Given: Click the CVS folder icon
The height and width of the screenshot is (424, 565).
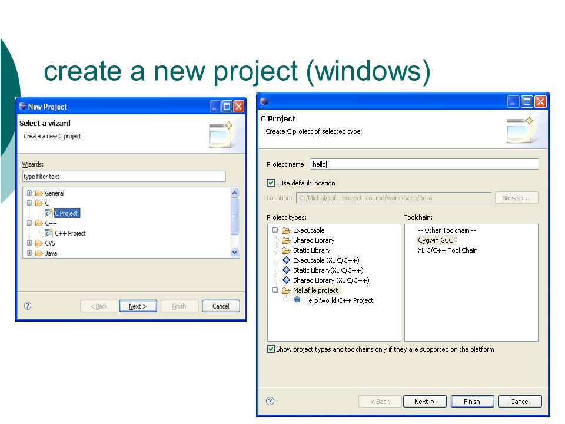Looking at the screenshot, I should click(x=39, y=243).
